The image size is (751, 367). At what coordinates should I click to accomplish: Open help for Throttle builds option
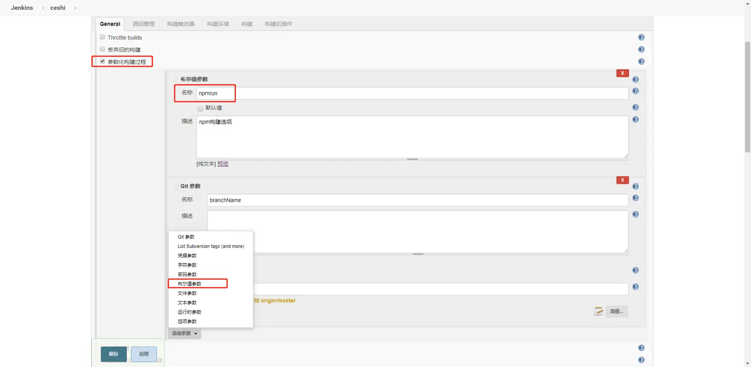tap(641, 38)
